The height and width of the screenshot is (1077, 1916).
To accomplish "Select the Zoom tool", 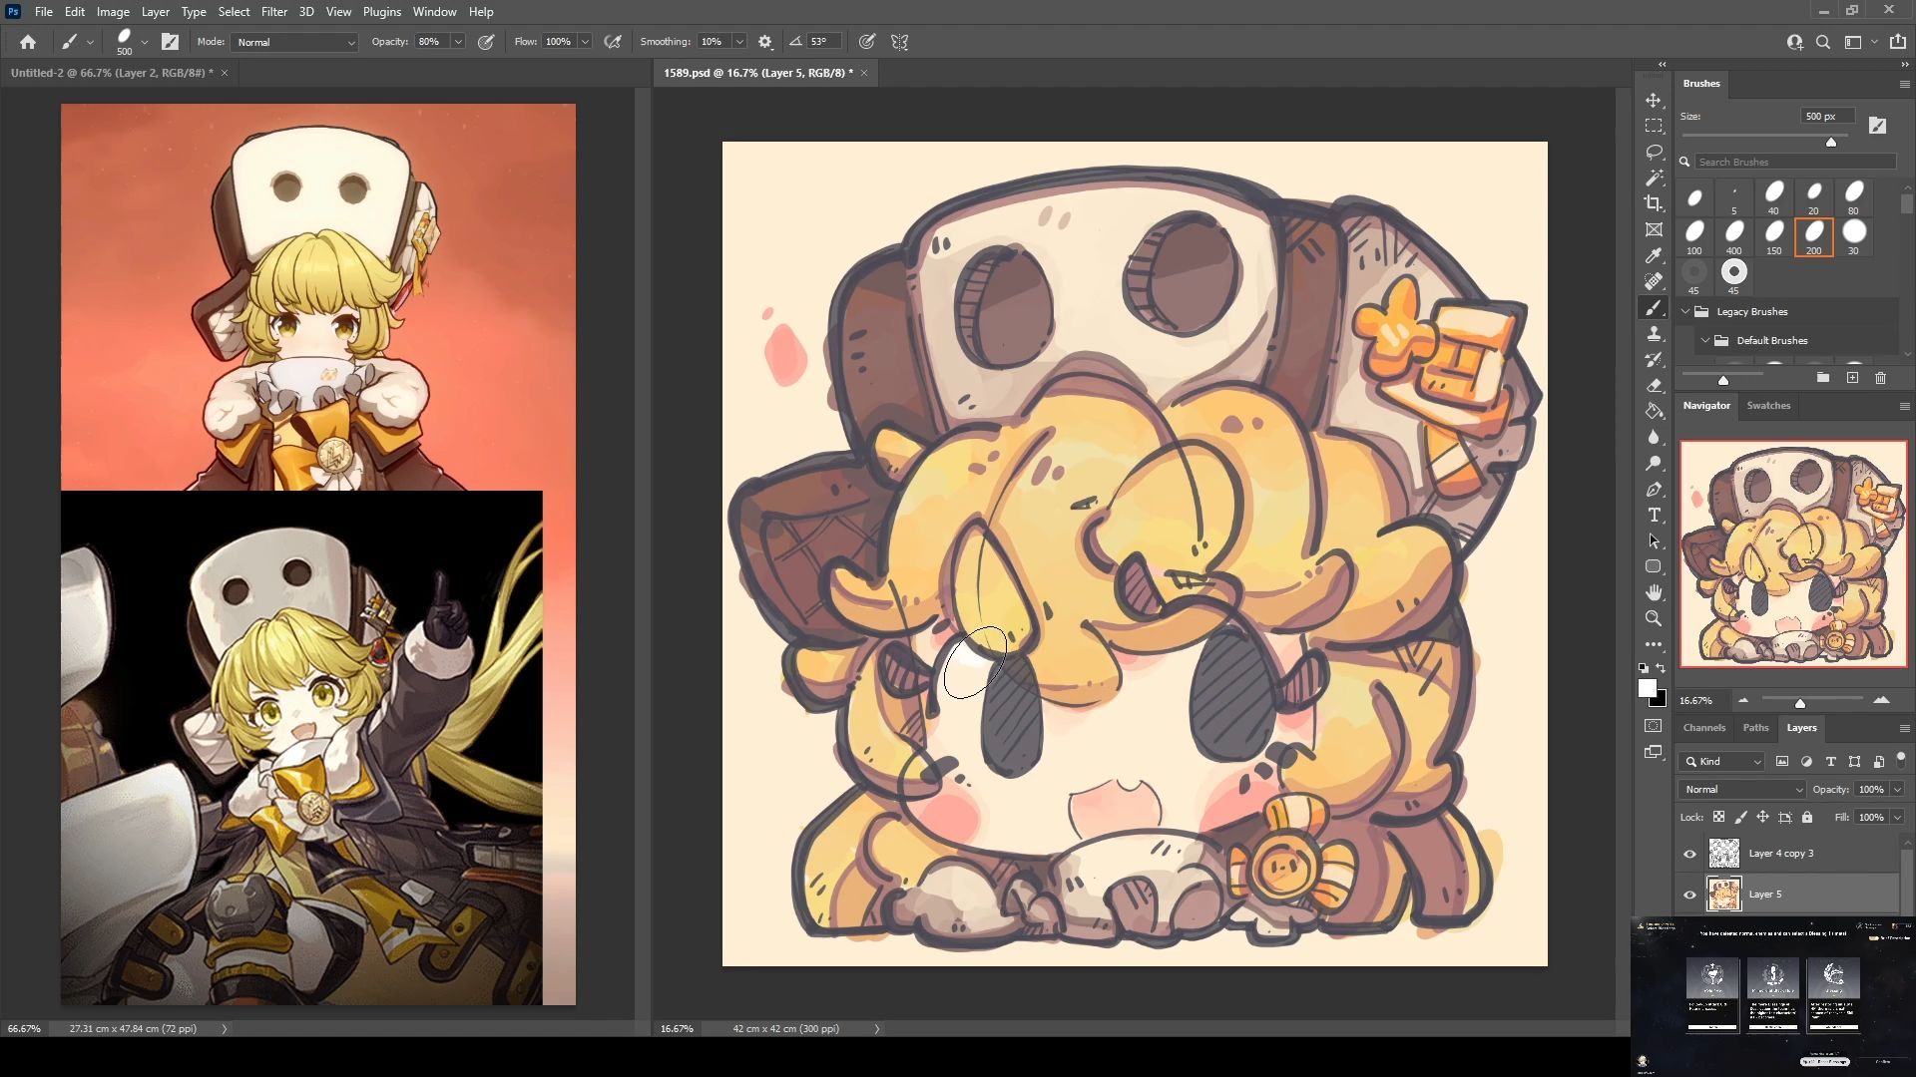I will (x=1654, y=618).
